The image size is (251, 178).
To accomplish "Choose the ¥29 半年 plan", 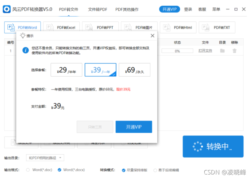I will click(x=67, y=70).
